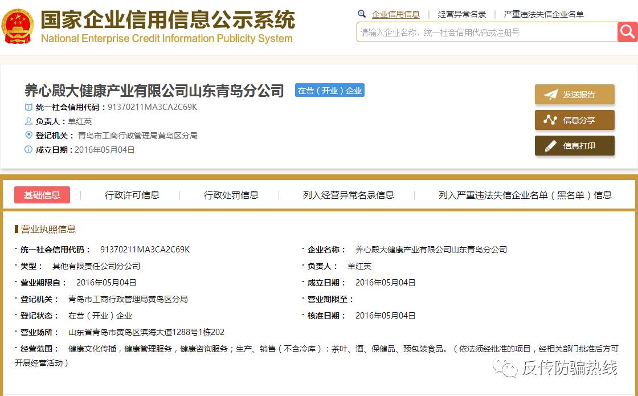Click the 企业名称 value in license info
This screenshot has width=638, height=396.
pyautogui.click(x=431, y=250)
